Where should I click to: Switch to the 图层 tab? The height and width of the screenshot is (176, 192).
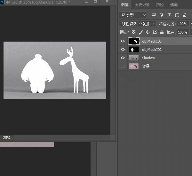click(x=124, y=5)
